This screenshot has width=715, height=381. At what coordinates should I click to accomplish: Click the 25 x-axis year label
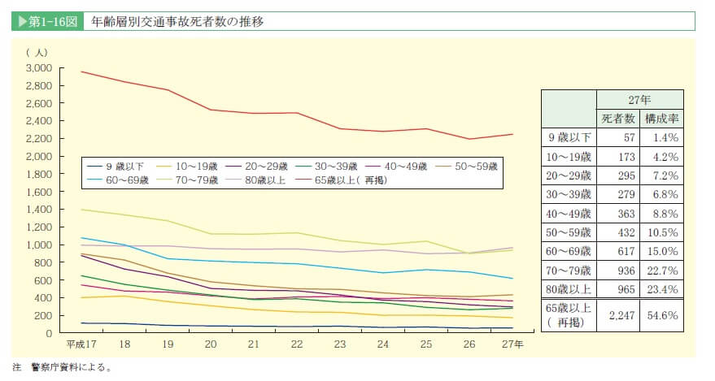[x=426, y=344]
